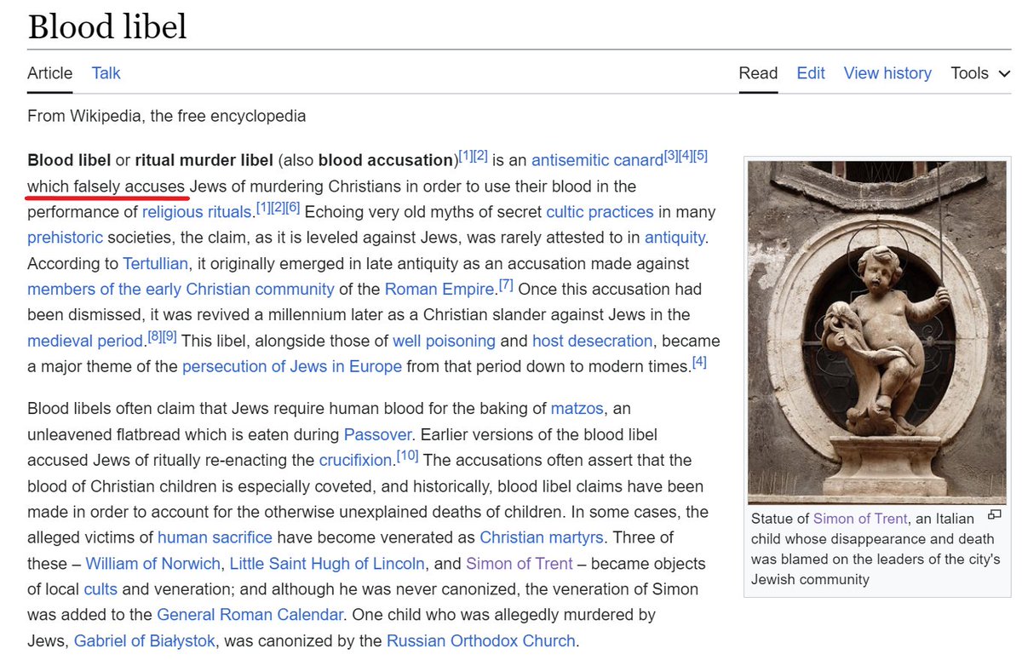Click citation reference number 7
Viewport: 1022px width, 660px height.
[506, 285]
